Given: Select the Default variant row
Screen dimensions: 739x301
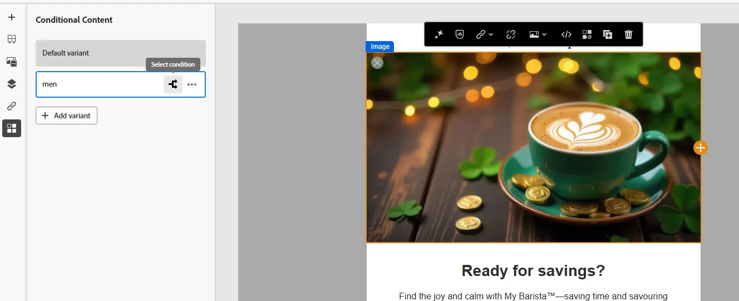Looking at the screenshot, I should [x=121, y=53].
